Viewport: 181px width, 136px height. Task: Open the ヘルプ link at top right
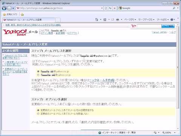coord(172,32)
